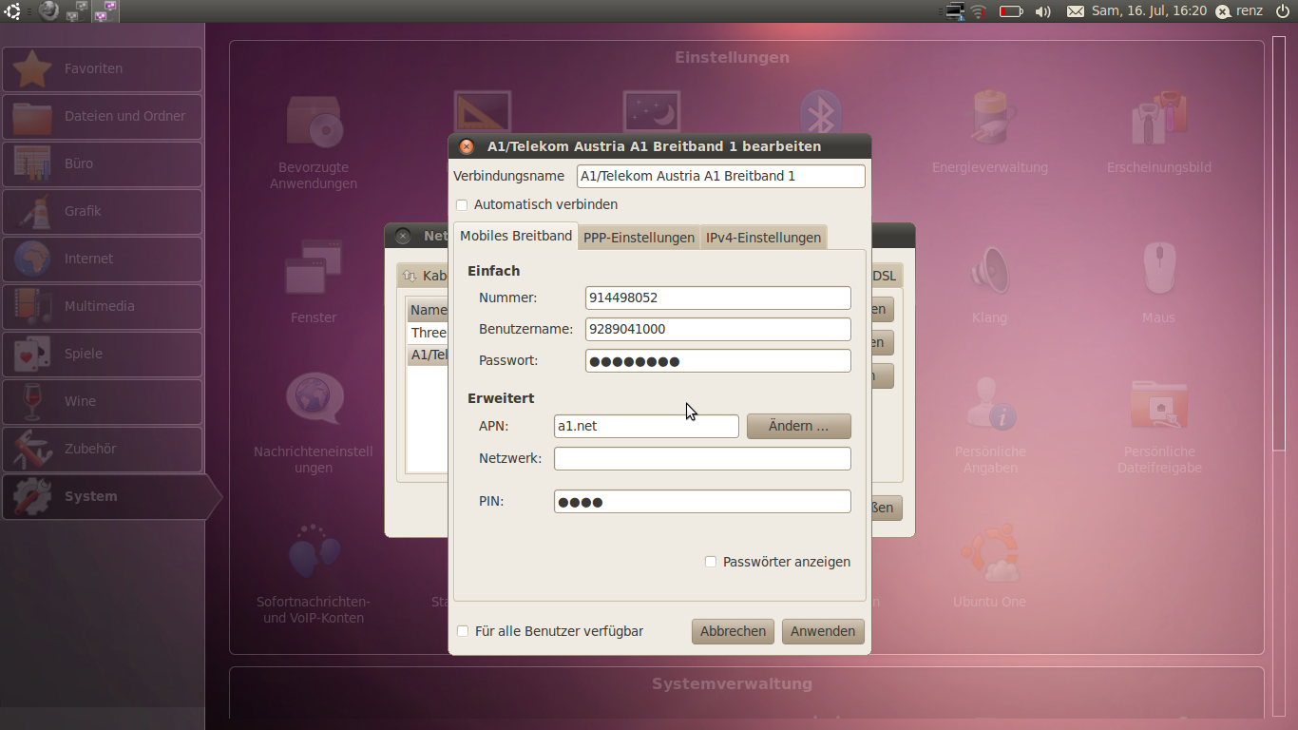Open the Maus settings icon
Image resolution: width=1298 pixels, height=730 pixels.
click(x=1159, y=283)
